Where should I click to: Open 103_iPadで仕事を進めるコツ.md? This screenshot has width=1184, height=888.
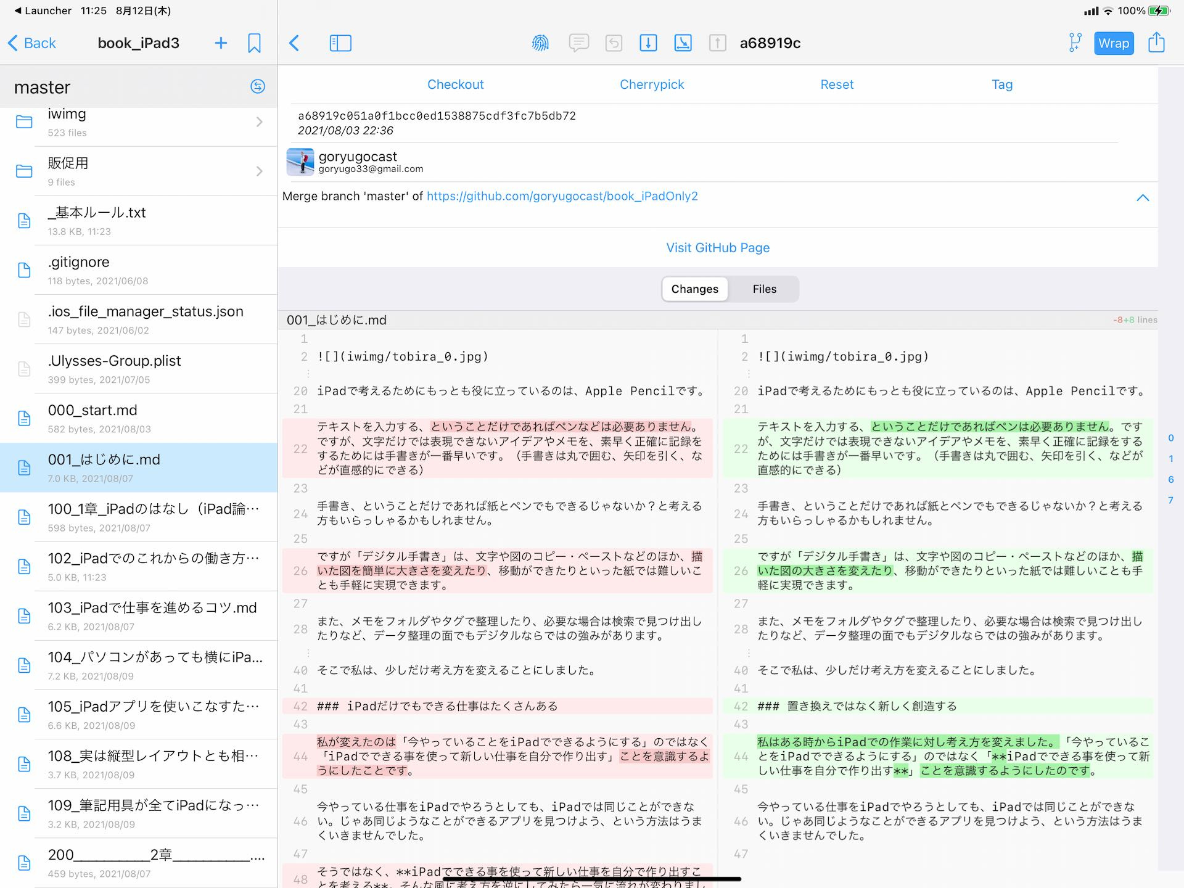(139, 615)
